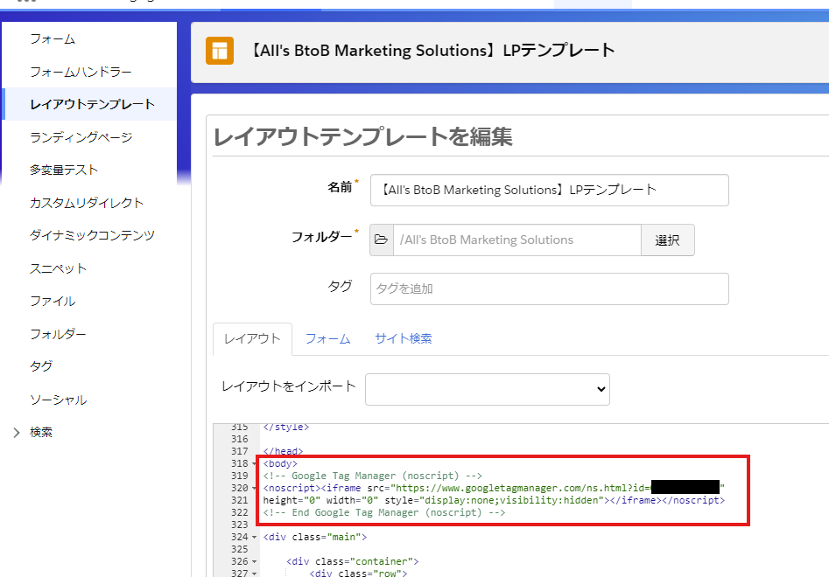This screenshot has height=577, width=829.
Task: Click ソーシャル in the sidebar
Action: 58,400
